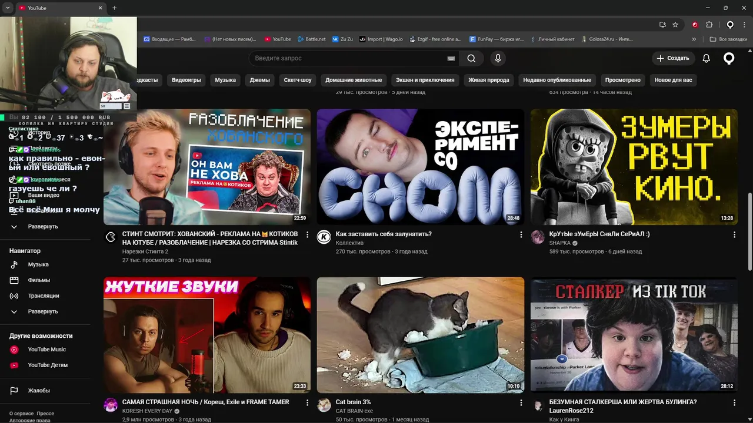Open the Chrome extensions puzzle icon
Viewport: 753px width, 423px height.
pos(709,25)
